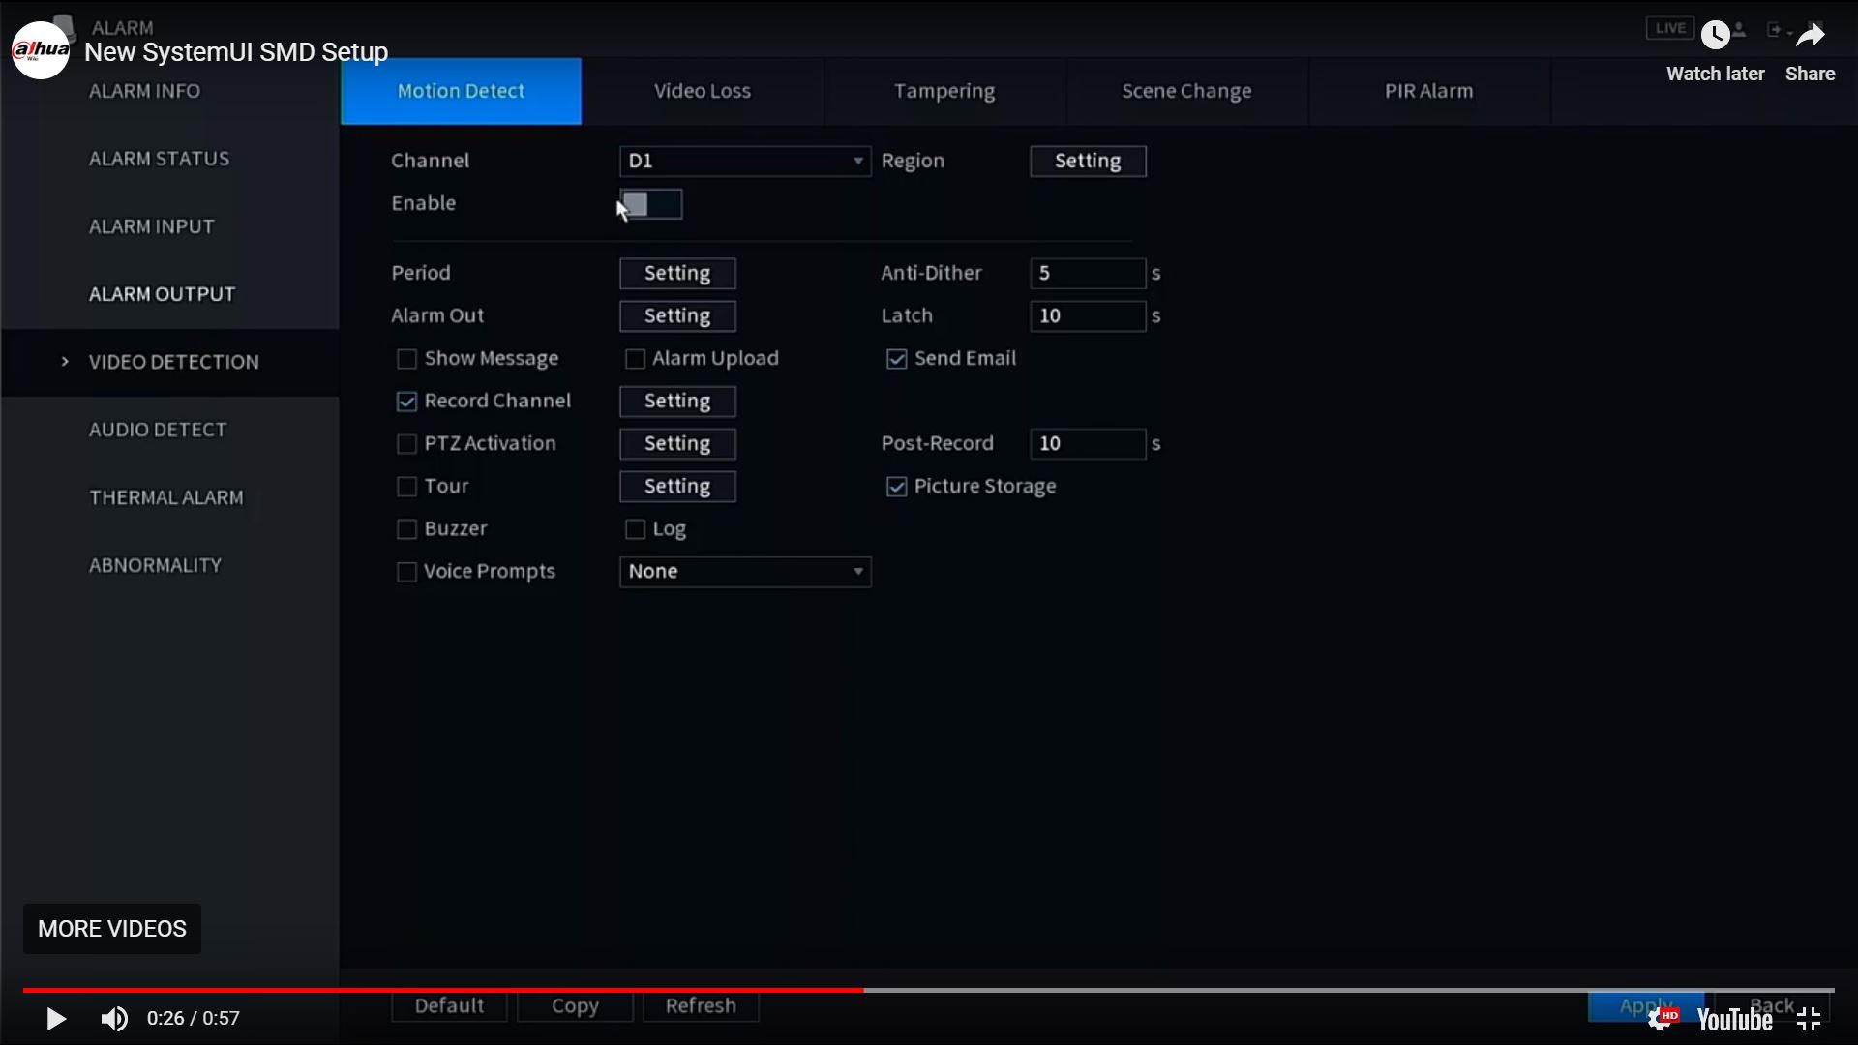1858x1045 pixels.
Task: Open the Channel D1 dropdown
Action: (x=744, y=161)
